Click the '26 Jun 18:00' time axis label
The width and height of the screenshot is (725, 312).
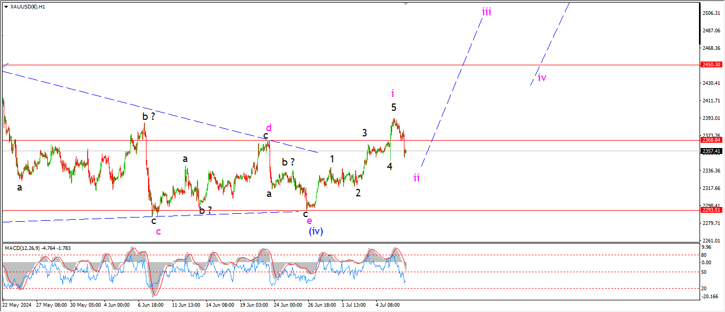[322, 305]
